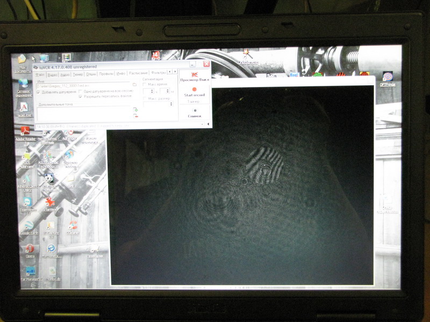Open the Nero Express Essentials shortcut

(x=47, y=136)
